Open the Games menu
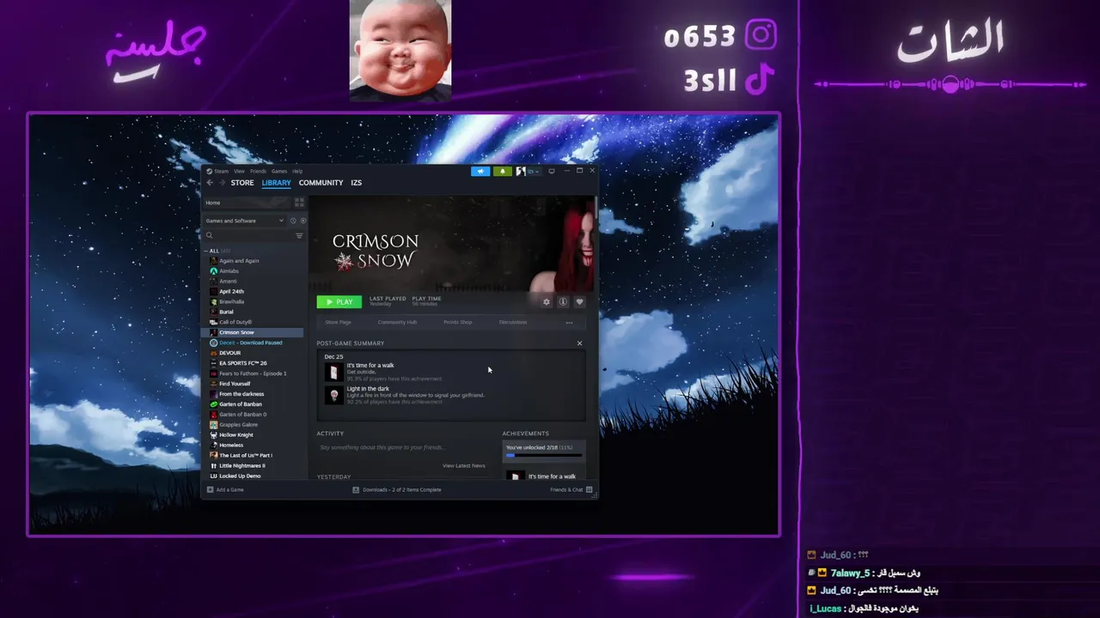Viewport: 1100px width, 618px height. click(x=279, y=171)
